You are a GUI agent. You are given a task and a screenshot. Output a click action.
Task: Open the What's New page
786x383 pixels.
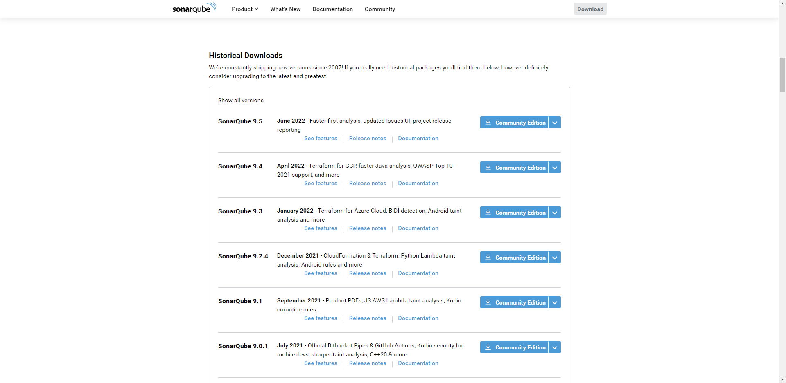285,9
